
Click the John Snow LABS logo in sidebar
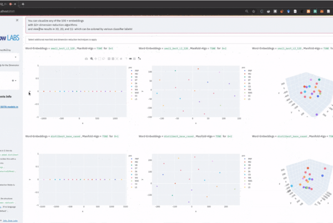pyautogui.click(x=9, y=38)
